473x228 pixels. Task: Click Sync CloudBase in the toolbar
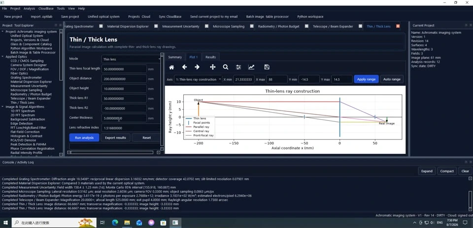point(170,17)
